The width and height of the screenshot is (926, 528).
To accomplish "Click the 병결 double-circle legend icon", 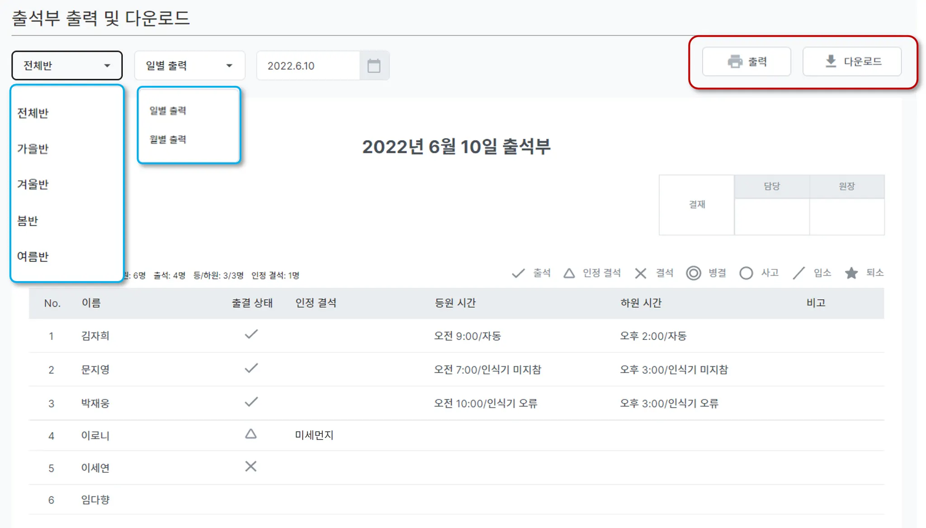I will click(x=693, y=273).
